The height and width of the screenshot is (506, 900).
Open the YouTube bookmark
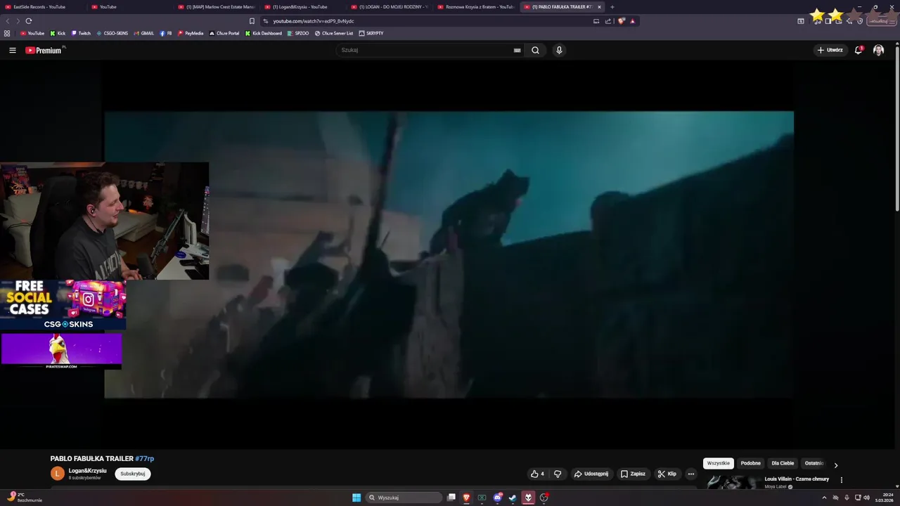tap(32, 33)
